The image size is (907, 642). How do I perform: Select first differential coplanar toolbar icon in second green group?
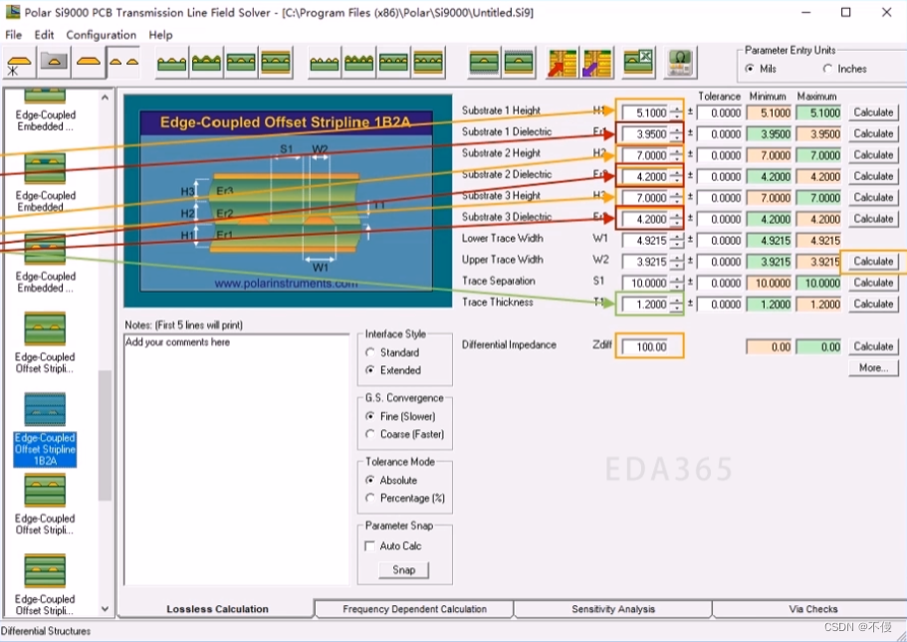(325, 63)
